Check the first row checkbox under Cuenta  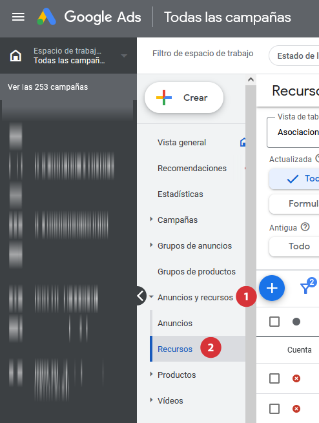pos(274,378)
